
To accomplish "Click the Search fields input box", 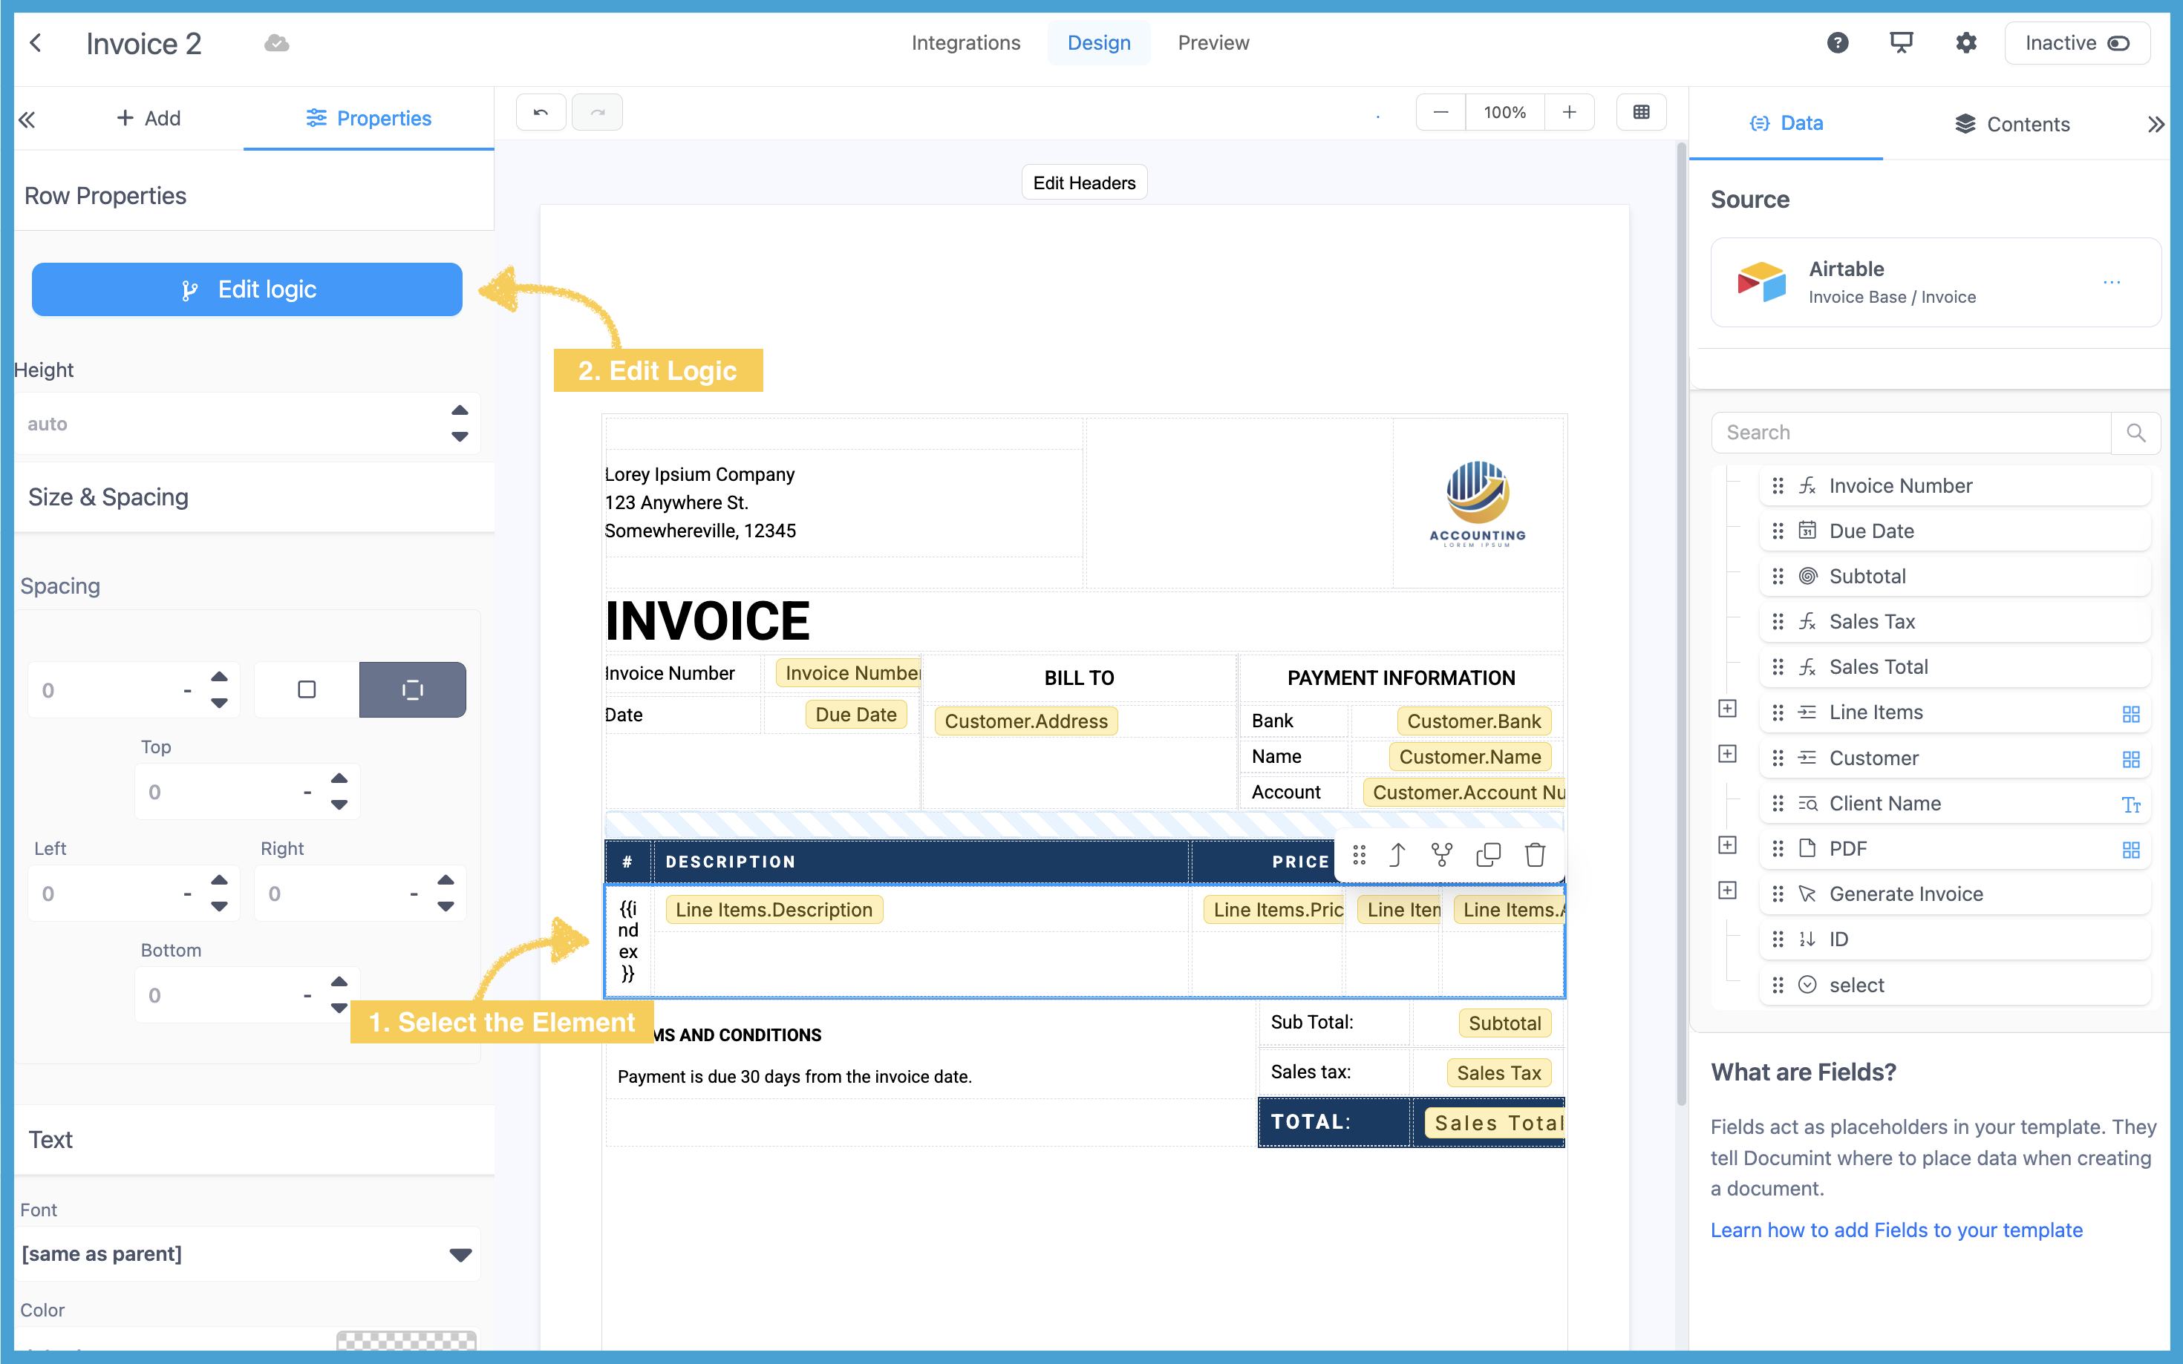I will point(1911,432).
